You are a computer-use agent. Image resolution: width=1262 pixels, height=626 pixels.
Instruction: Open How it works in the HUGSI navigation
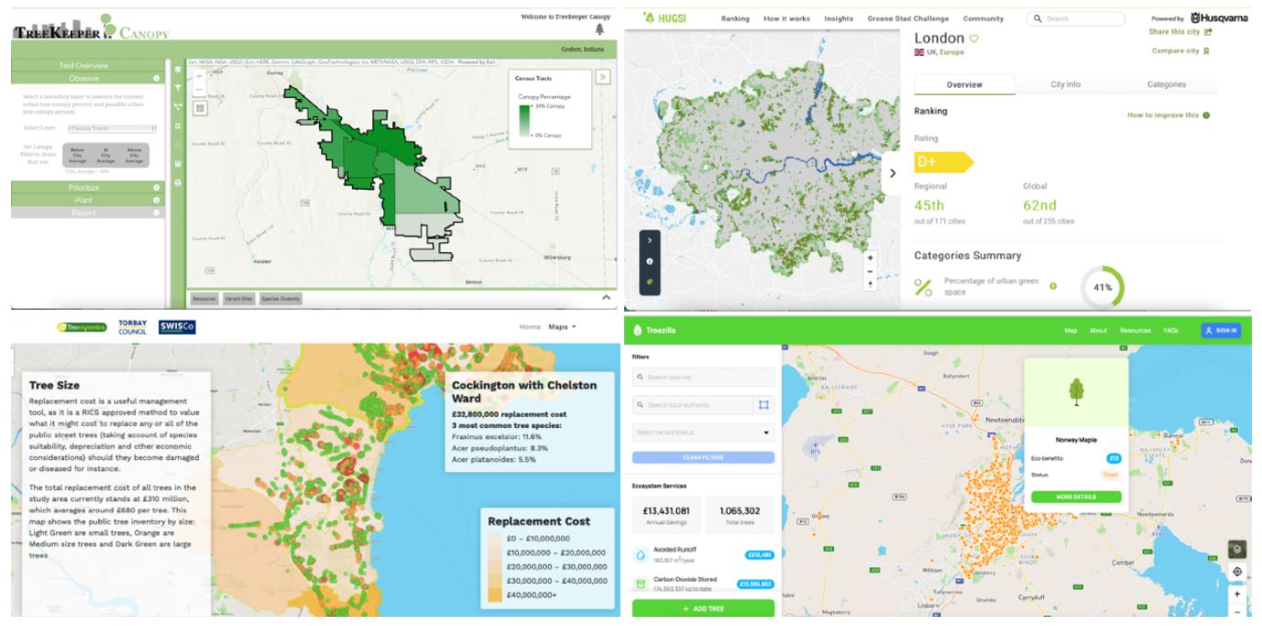pyautogui.click(x=786, y=18)
